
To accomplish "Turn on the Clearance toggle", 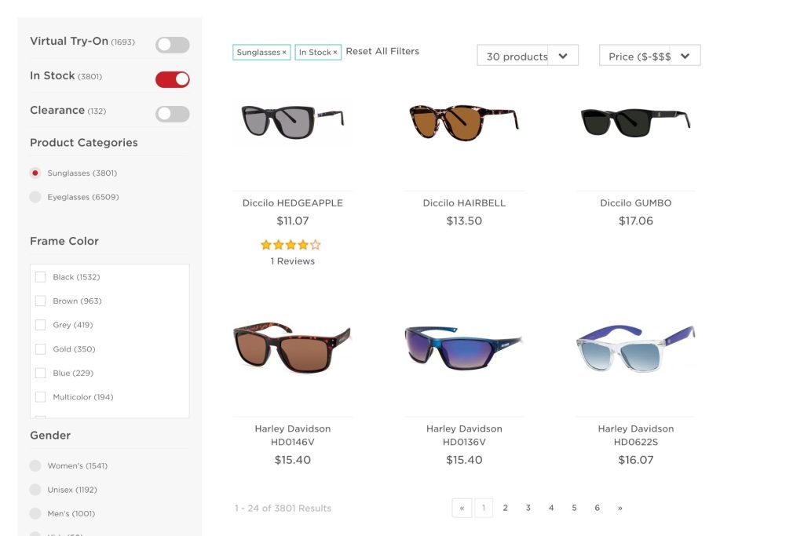I will click(172, 114).
